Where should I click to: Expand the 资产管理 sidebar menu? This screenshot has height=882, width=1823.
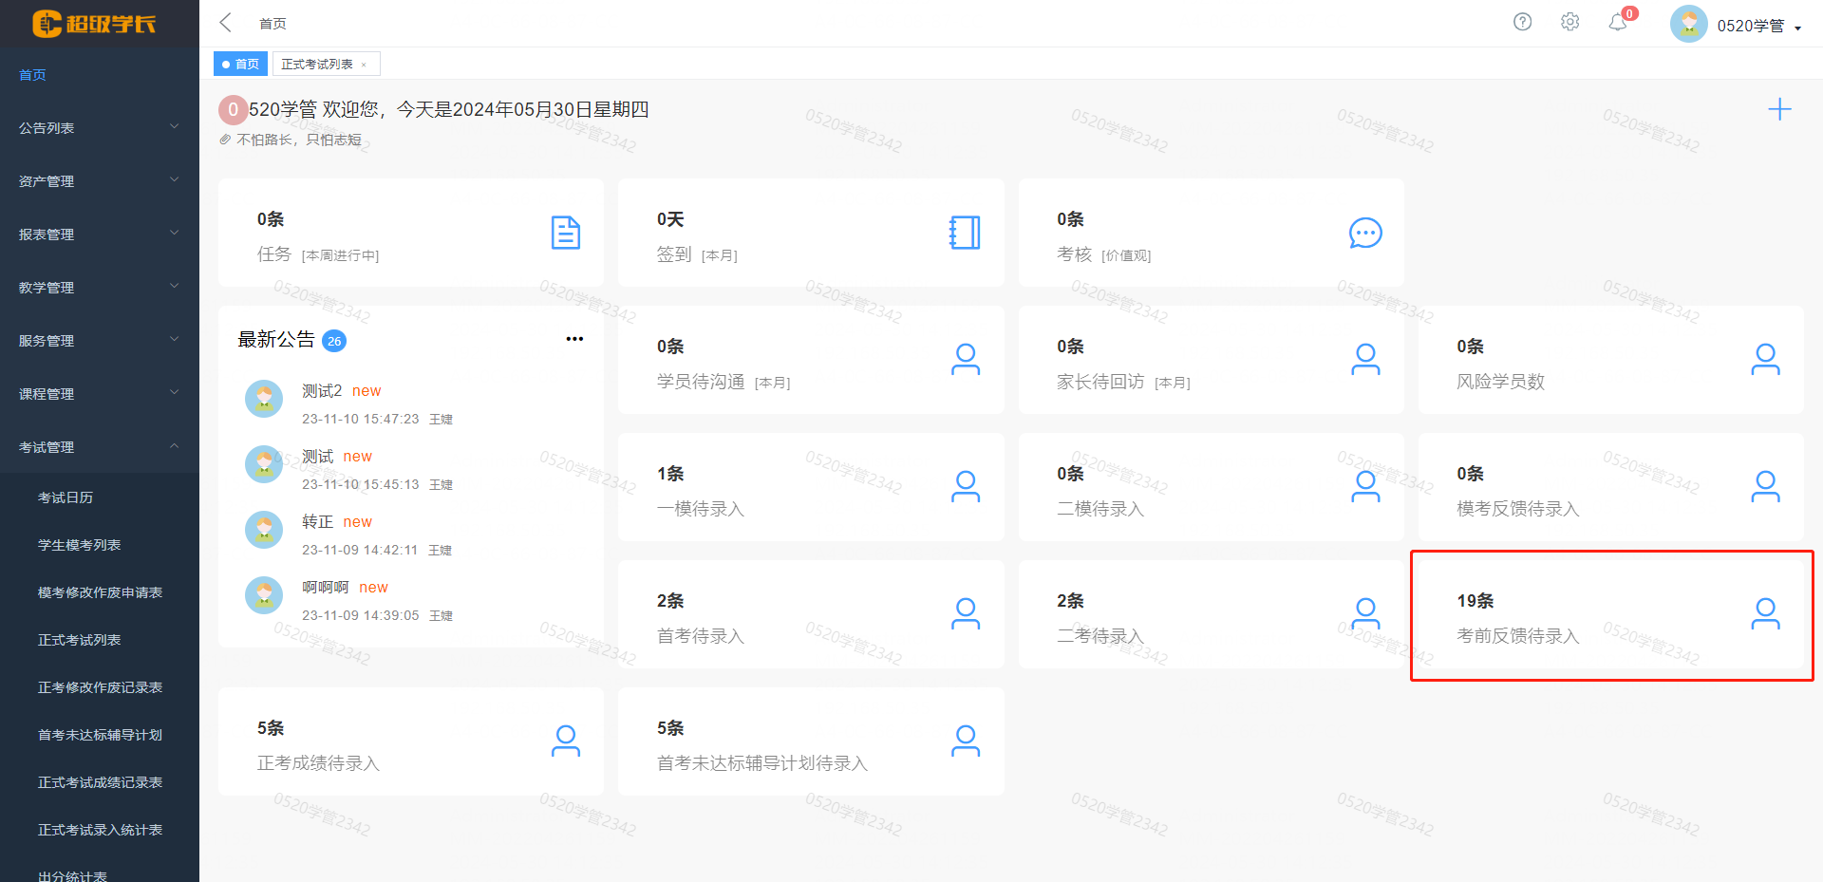[99, 180]
